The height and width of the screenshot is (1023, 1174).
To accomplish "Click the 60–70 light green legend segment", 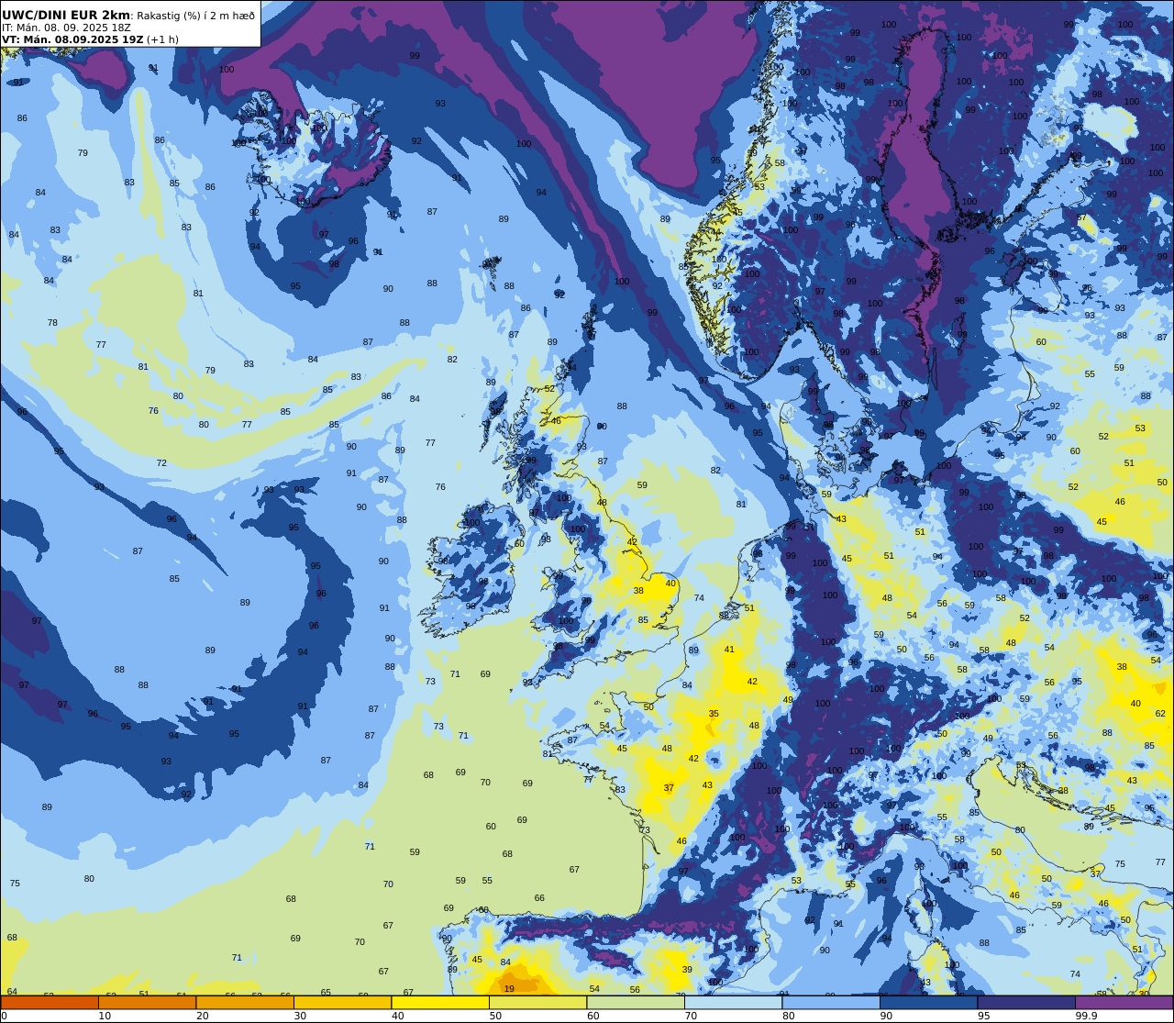I will (x=636, y=1003).
